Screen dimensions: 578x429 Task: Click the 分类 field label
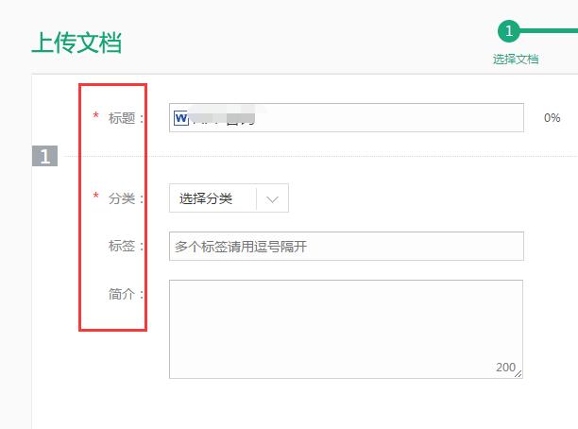click(126, 198)
